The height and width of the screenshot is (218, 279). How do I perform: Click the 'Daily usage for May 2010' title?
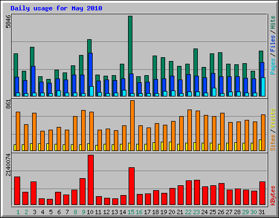click(56, 8)
